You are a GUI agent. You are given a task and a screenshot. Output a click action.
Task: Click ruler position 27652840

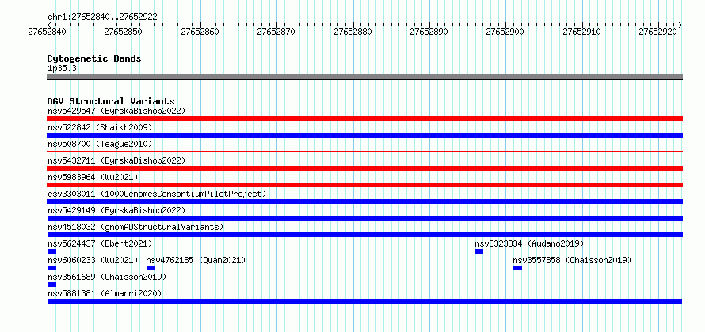click(x=47, y=32)
